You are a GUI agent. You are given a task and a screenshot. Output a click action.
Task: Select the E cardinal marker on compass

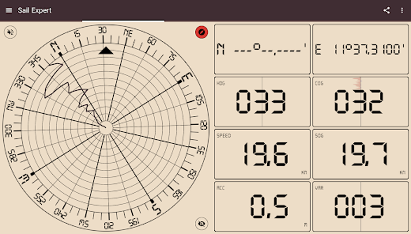(187, 77)
